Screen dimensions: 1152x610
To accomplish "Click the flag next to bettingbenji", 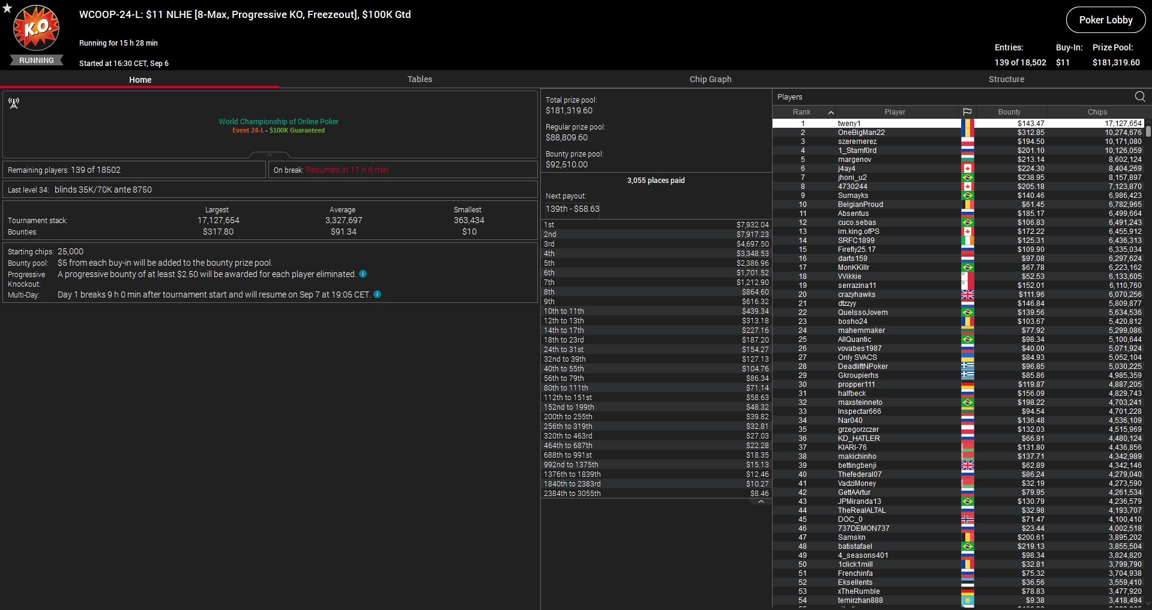I will [967, 465].
